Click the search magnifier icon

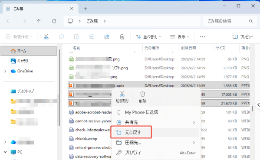[x=251, y=21]
